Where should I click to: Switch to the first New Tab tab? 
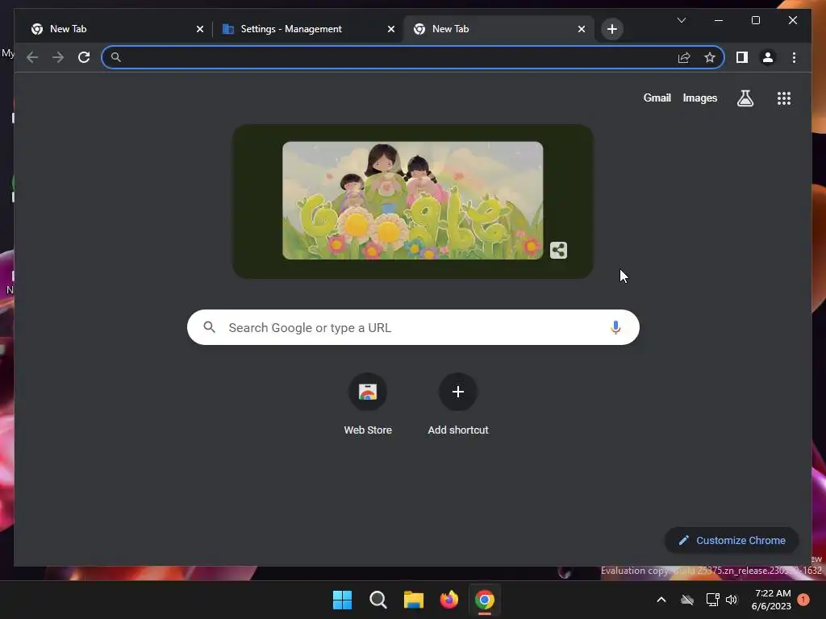117,29
